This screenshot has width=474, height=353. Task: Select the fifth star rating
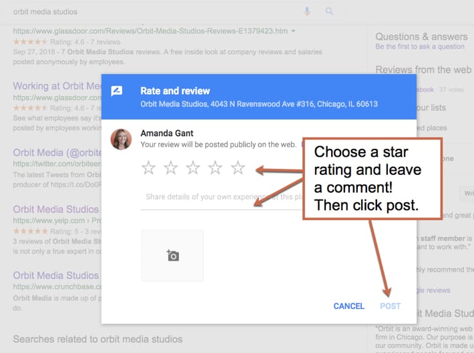pyautogui.click(x=238, y=167)
